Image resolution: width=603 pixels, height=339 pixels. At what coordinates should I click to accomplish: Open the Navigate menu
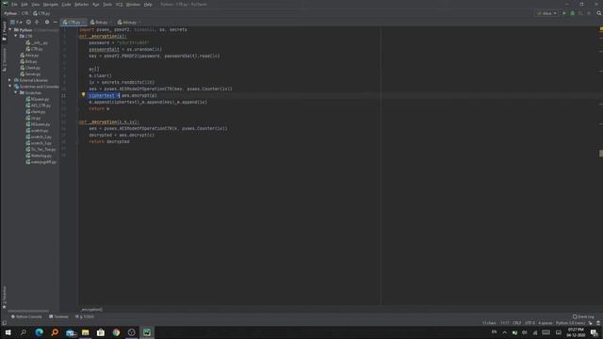[50, 4]
